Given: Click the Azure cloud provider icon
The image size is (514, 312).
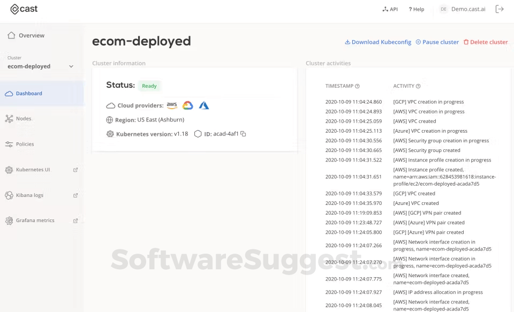Looking at the screenshot, I should tap(204, 105).
